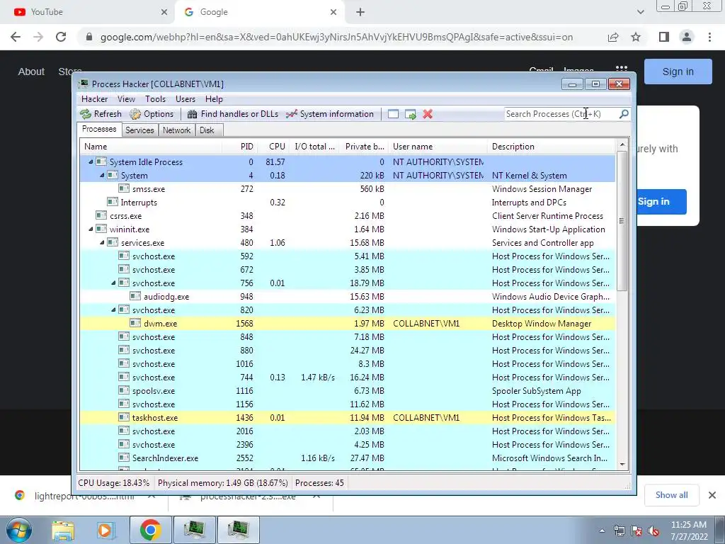Screen dimensions: 725x544
Task: Click the scrollbar up arrow in process list
Action: 622,144
